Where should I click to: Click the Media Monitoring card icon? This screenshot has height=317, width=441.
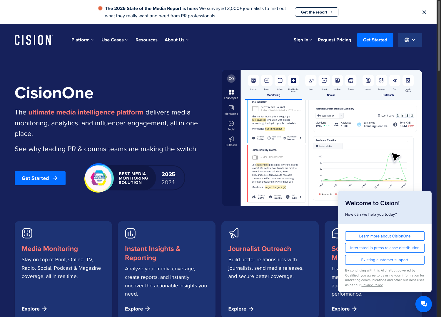pyautogui.click(x=27, y=233)
